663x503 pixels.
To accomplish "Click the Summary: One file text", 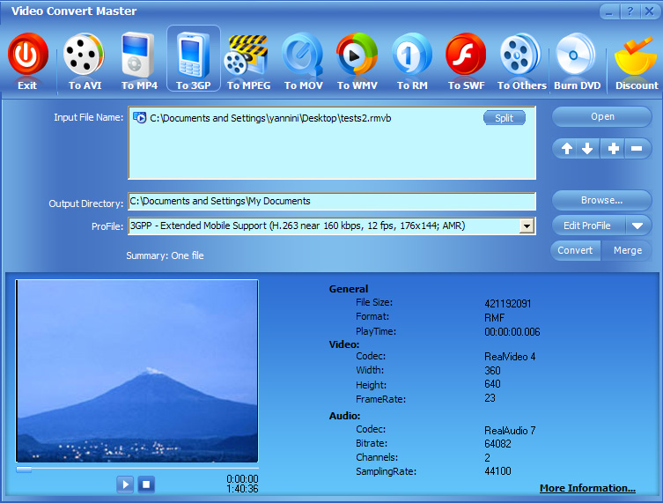I will [x=165, y=255].
